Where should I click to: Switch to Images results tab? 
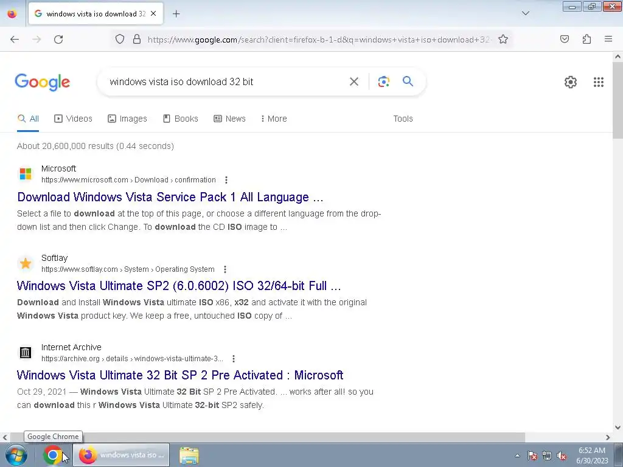point(127,119)
